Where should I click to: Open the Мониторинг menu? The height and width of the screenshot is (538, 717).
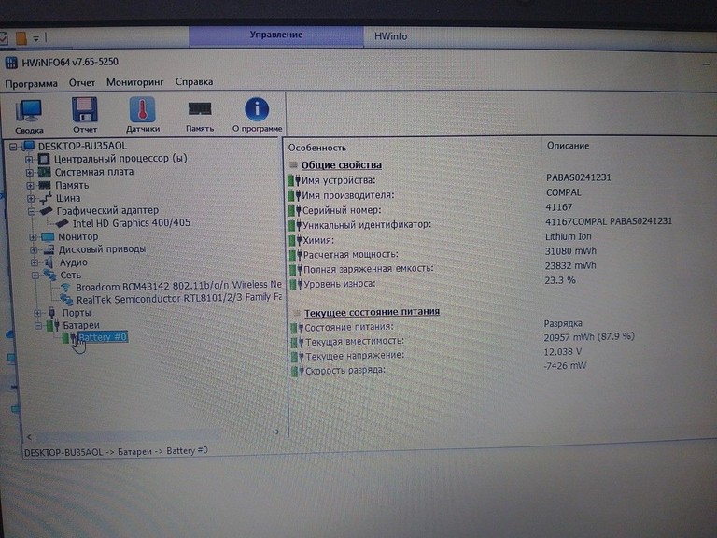pyautogui.click(x=134, y=82)
